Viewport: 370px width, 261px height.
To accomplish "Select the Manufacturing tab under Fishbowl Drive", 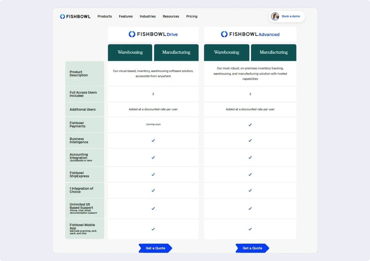I will (x=176, y=53).
